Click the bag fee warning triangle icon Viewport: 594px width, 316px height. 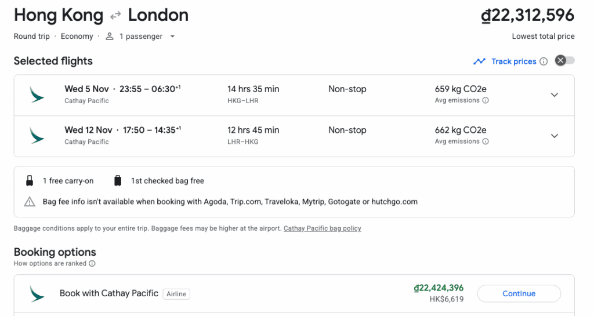click(30, 202)
